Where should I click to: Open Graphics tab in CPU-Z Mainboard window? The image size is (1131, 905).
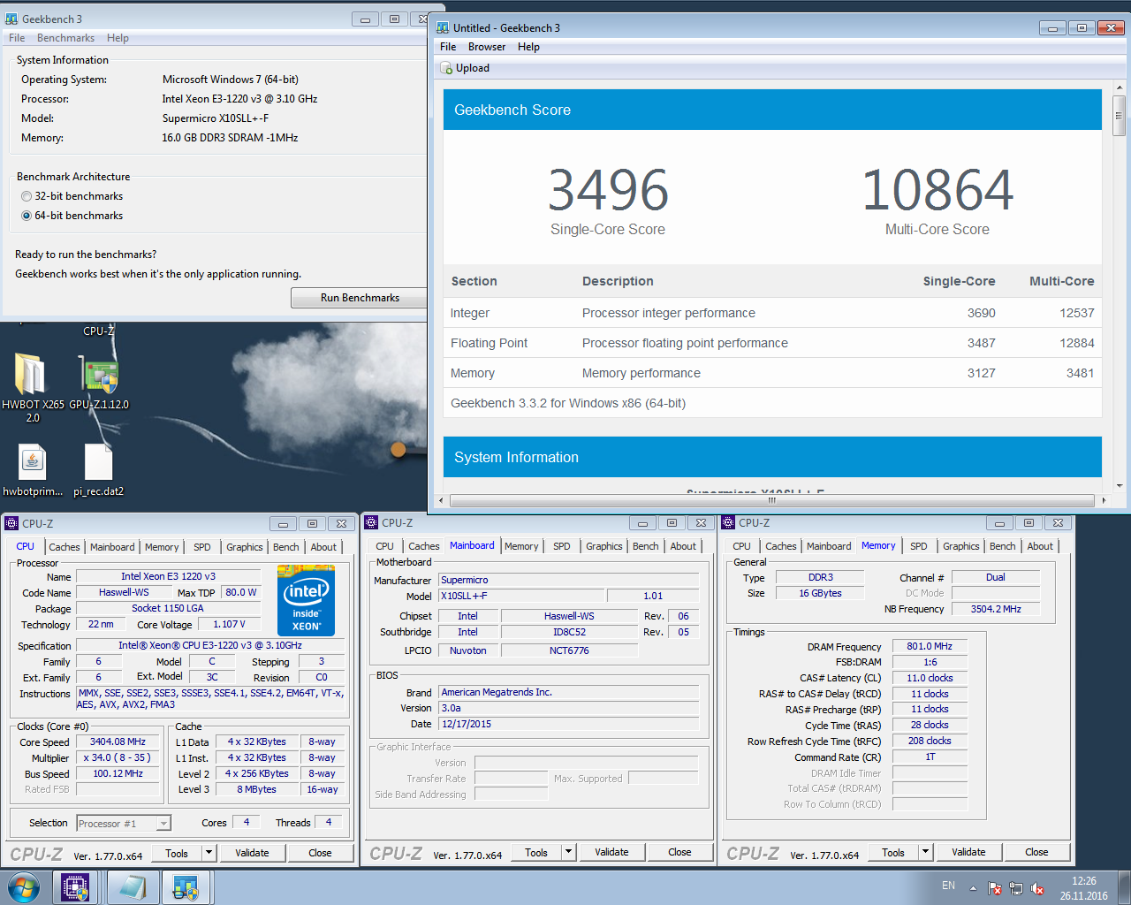click(604, 546)
